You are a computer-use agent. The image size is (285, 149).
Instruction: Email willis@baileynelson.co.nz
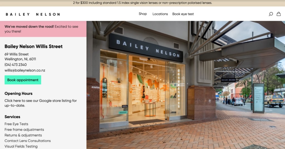click(x=25, y=70)
